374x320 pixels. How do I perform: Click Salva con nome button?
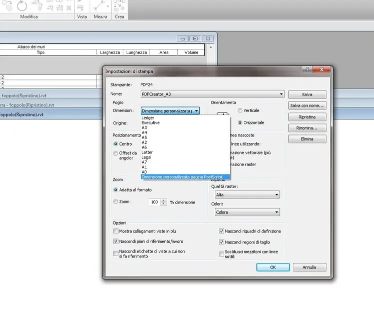point(307,105)
